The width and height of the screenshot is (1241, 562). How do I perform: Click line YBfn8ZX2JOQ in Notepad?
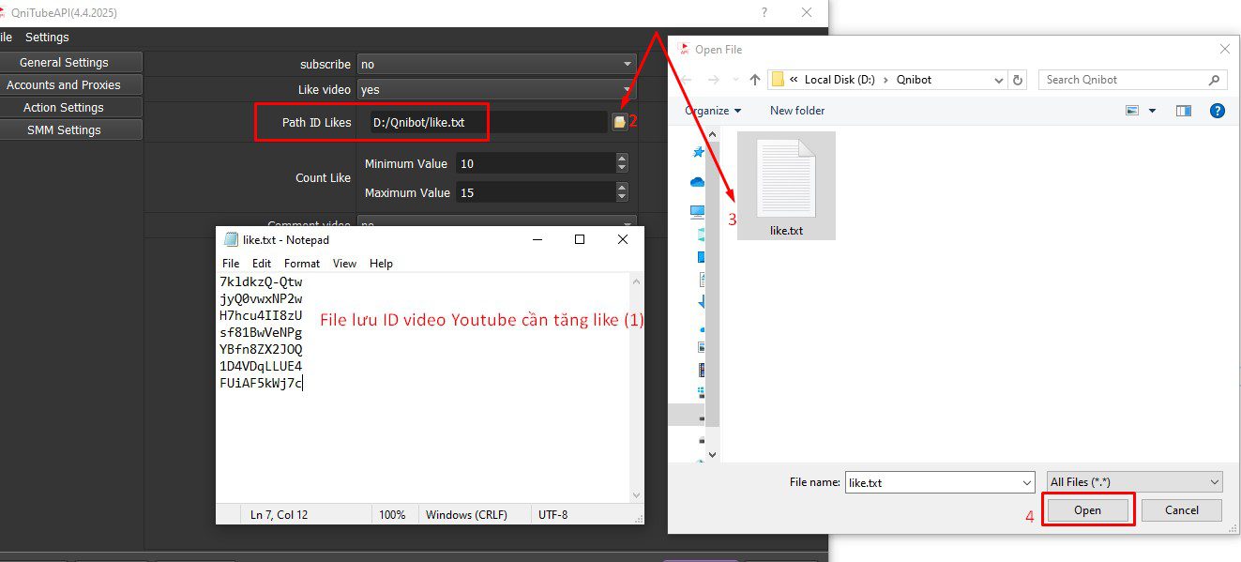pyautogui.click(x=261, y=349)
